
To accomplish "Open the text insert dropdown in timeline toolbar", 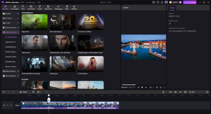I will 39,92.
